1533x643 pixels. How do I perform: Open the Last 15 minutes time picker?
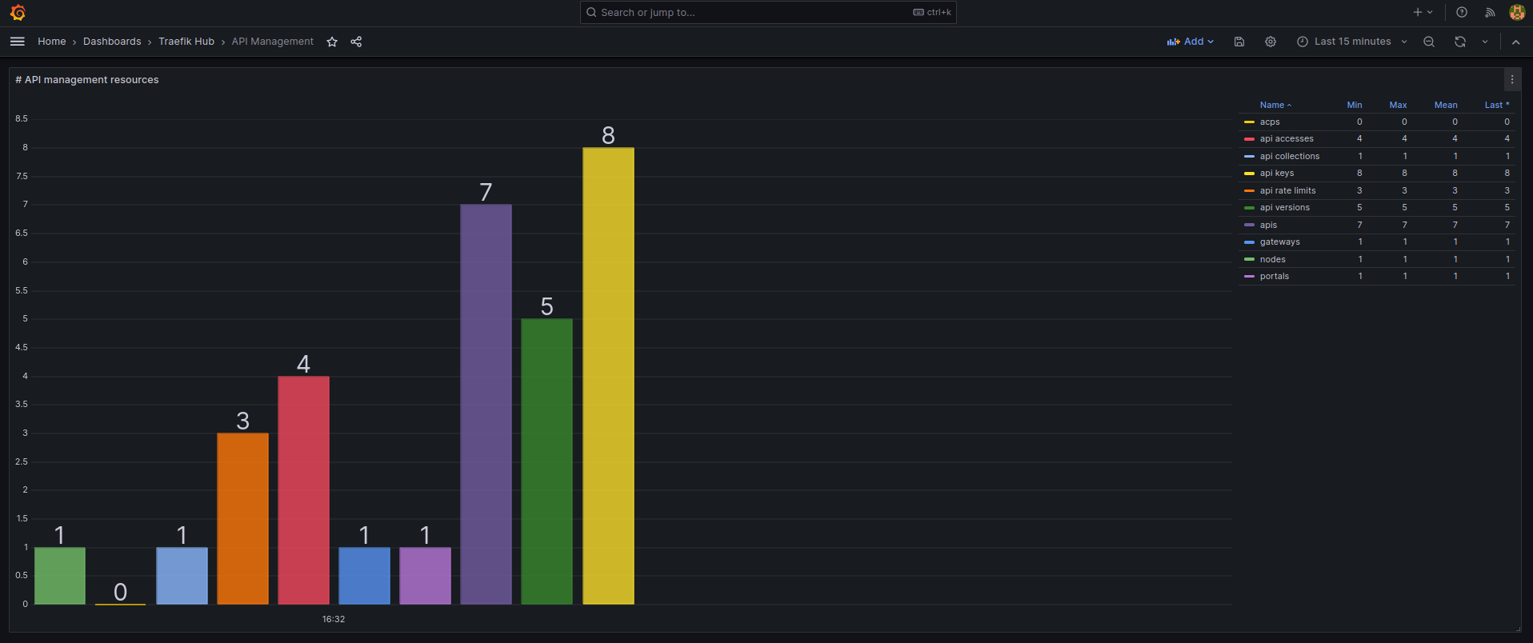tap(1352, 42)
